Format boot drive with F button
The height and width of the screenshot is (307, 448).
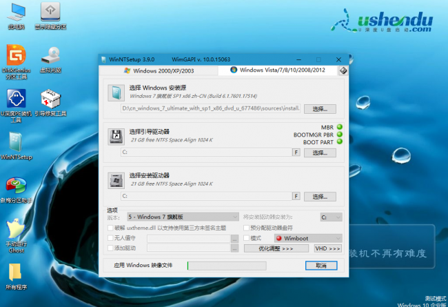click(296, 152)
